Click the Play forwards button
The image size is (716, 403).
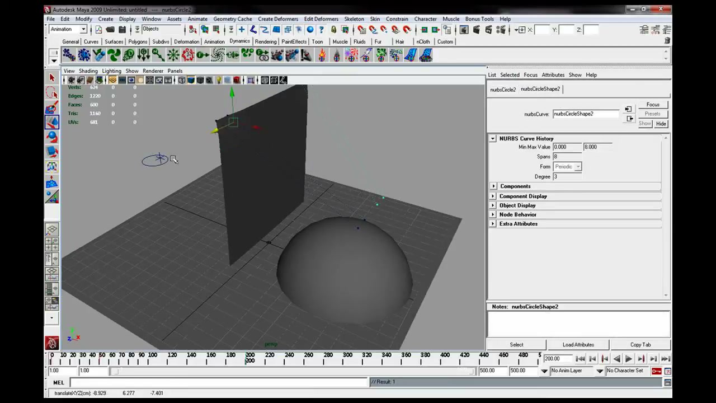628,359
